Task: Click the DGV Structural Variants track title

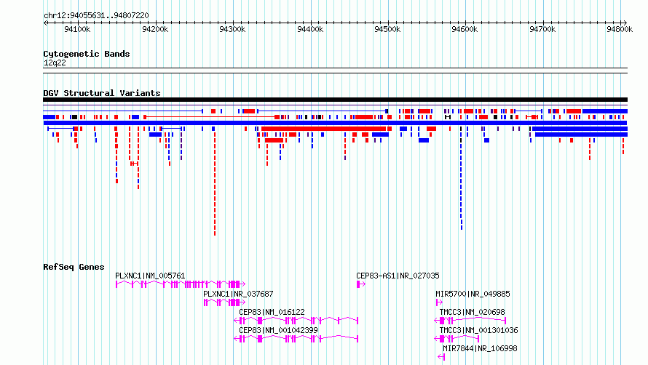Action: point(102,93)
